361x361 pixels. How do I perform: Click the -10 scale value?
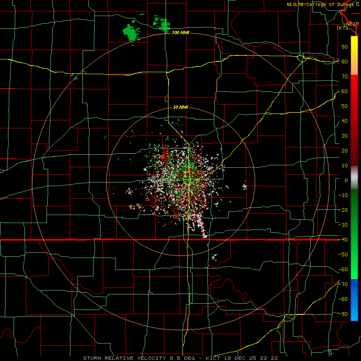(343, 195)
